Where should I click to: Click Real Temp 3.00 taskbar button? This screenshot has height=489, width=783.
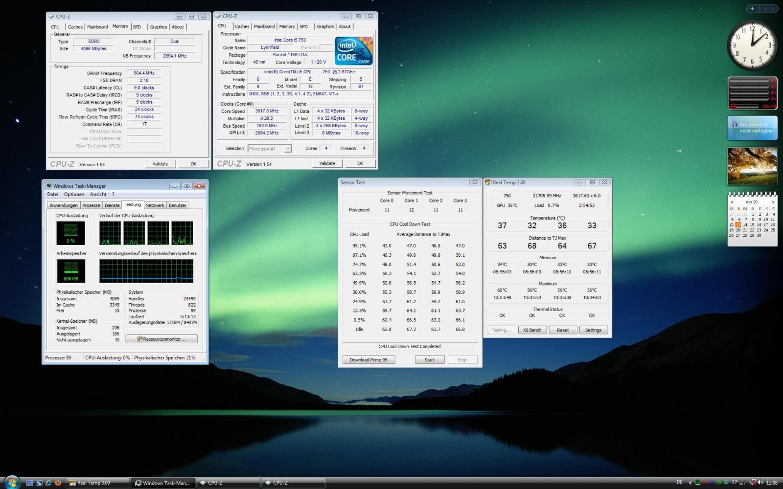point(97,483)
